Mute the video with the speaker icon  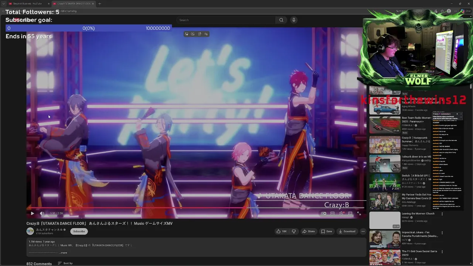click(42, 213)
